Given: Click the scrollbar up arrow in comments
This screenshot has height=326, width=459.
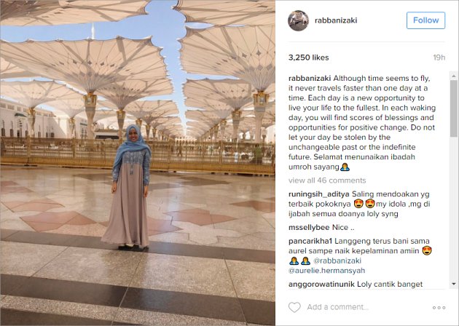Looking at the screenshot, I should (454, 76).
